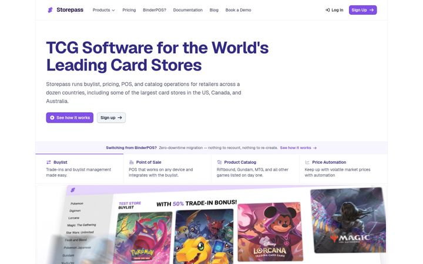Click the purple Sign Up header button
Image resolution: width=423 pixels, height=264 pixels.
(362, 10)
